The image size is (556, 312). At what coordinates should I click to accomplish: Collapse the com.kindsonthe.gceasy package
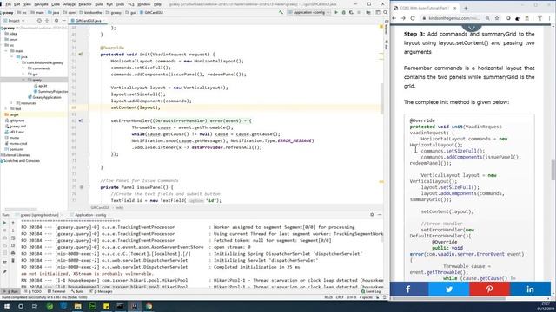point(17,62)
